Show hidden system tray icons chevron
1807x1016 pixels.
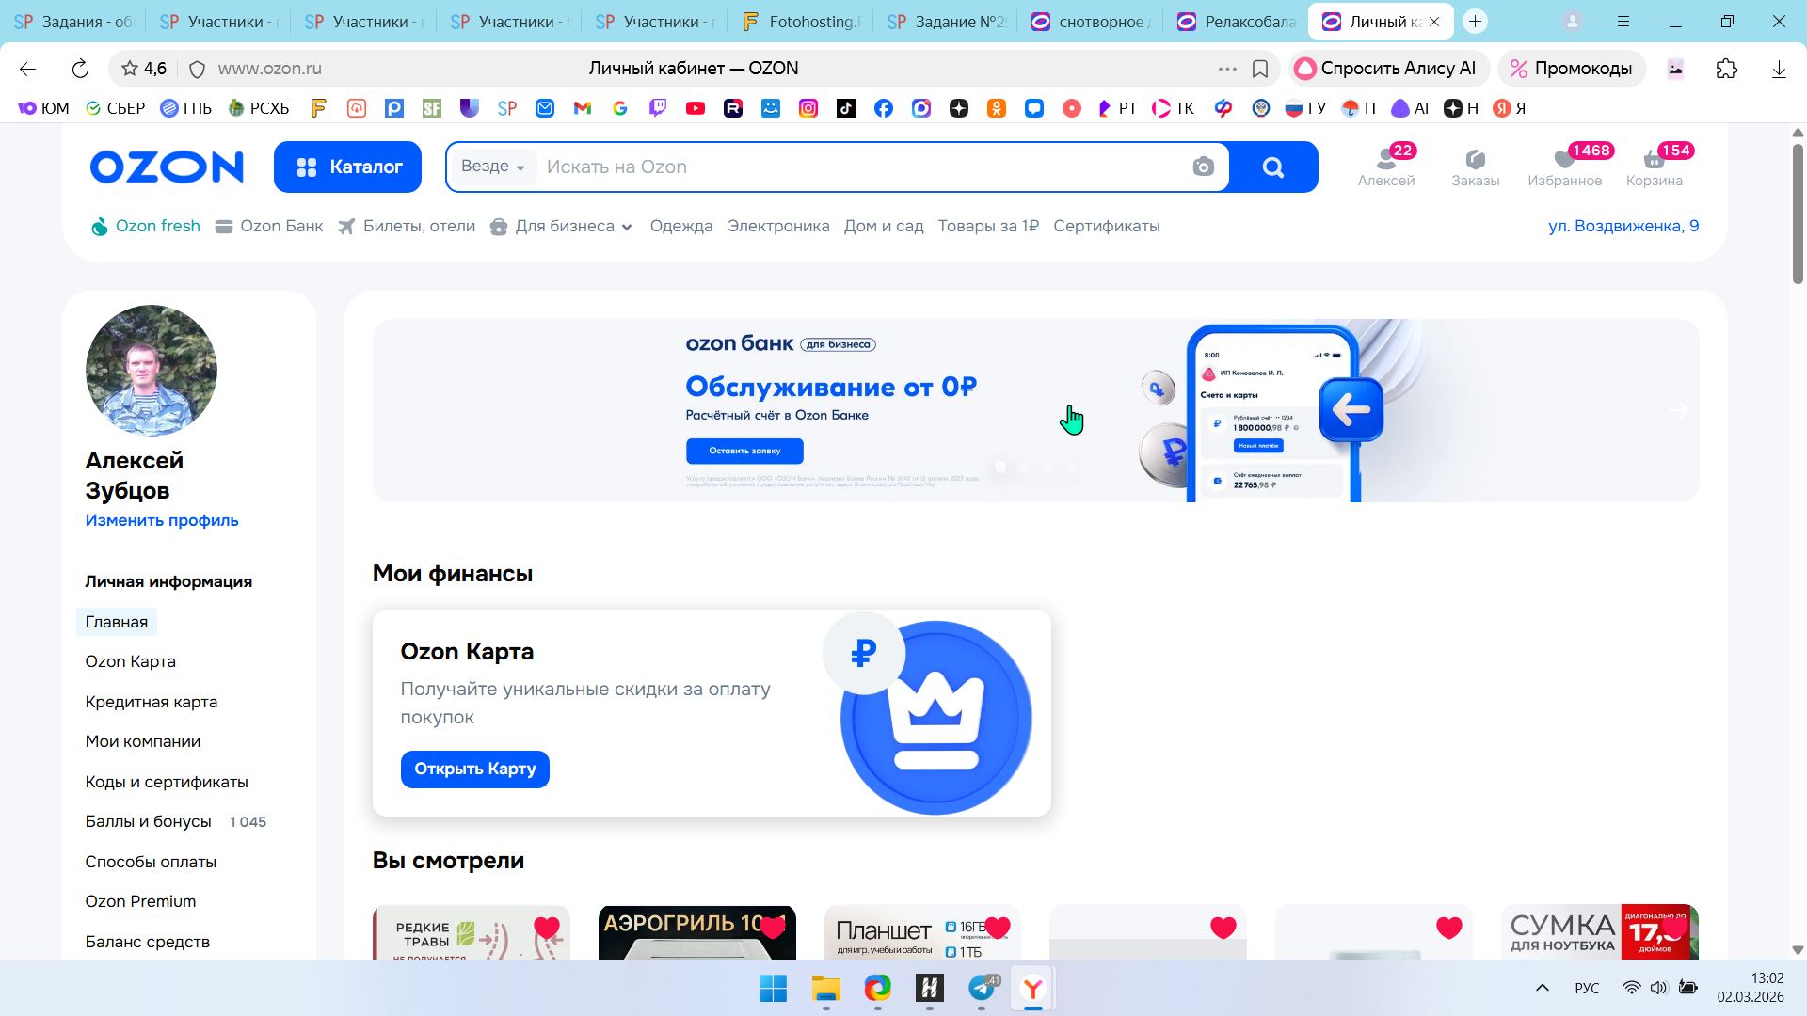pos(1542,988)
